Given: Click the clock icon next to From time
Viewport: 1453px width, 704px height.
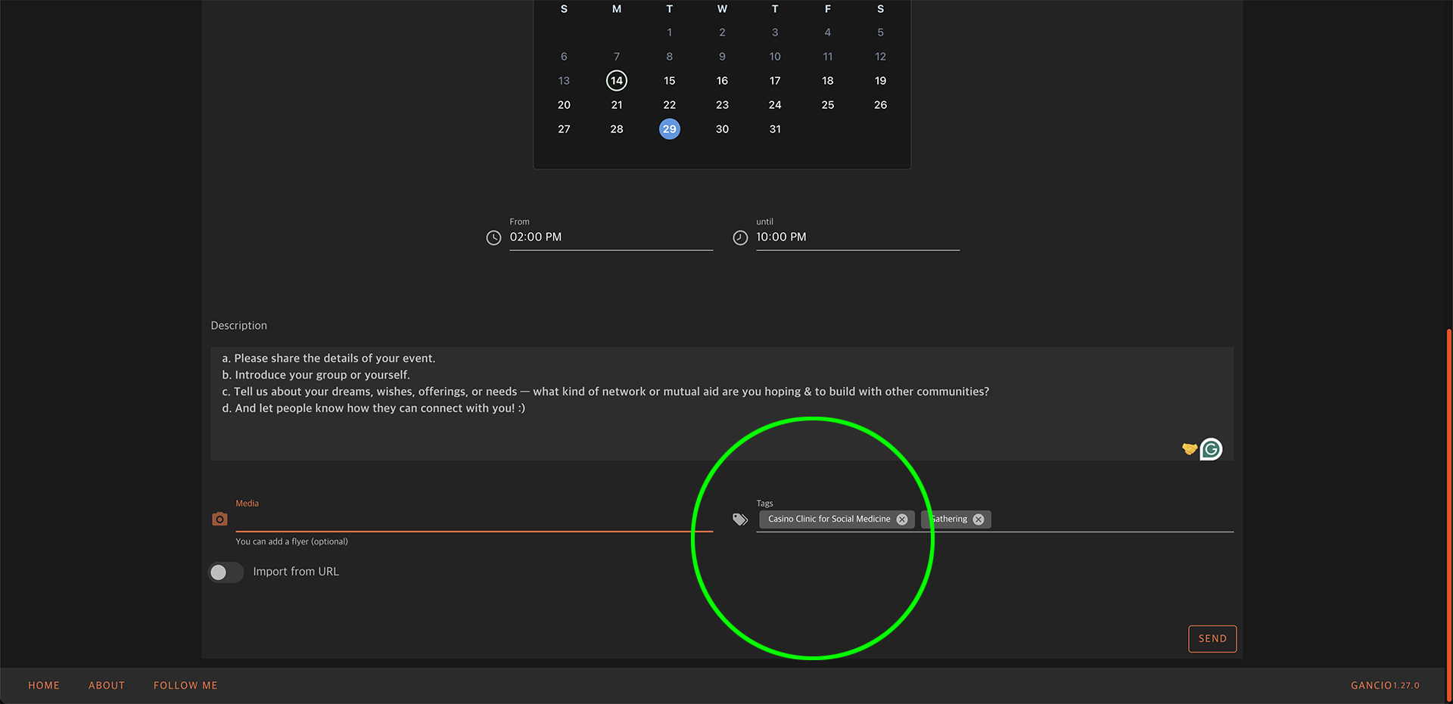Looking at the screenshot, I should (x=493, y=238).
